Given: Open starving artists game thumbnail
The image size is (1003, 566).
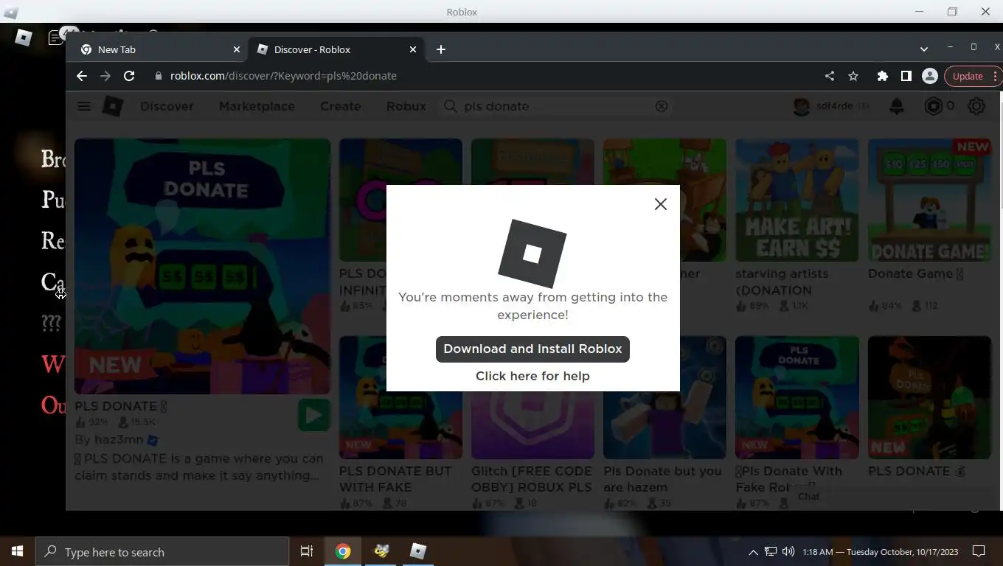Looking at the screenshot, I should (x=796, y=200).
